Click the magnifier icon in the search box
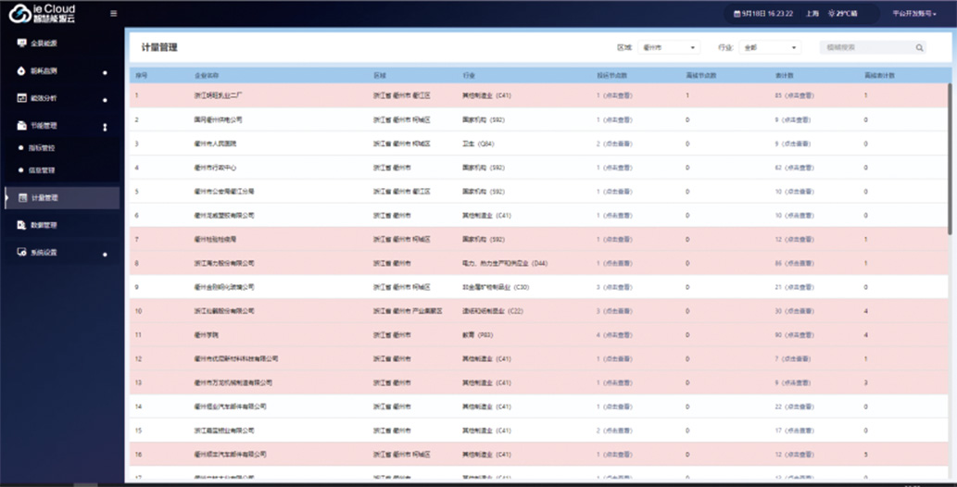The image size is (957, 487). click(919, 47)
